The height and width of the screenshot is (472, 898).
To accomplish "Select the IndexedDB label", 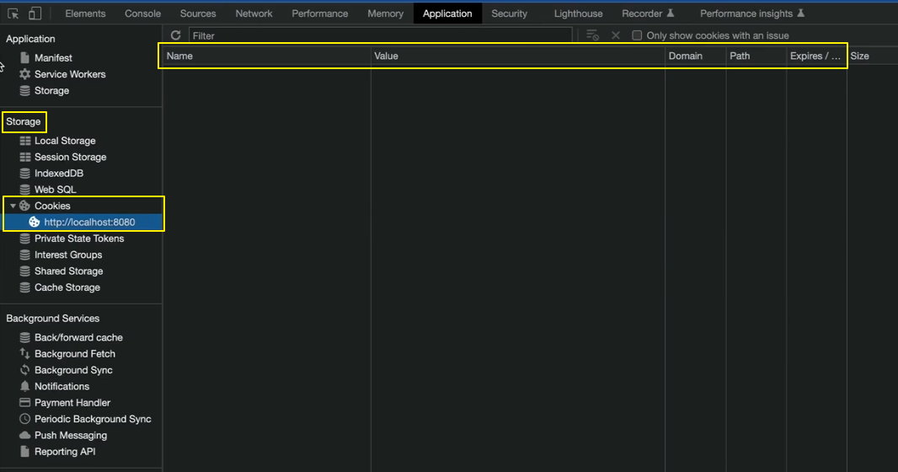I will tap(58, 173).
